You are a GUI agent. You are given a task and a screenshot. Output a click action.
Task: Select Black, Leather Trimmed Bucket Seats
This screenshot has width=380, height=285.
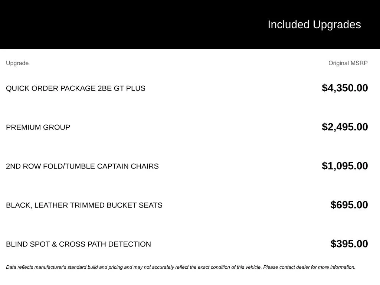coord(84,205)
